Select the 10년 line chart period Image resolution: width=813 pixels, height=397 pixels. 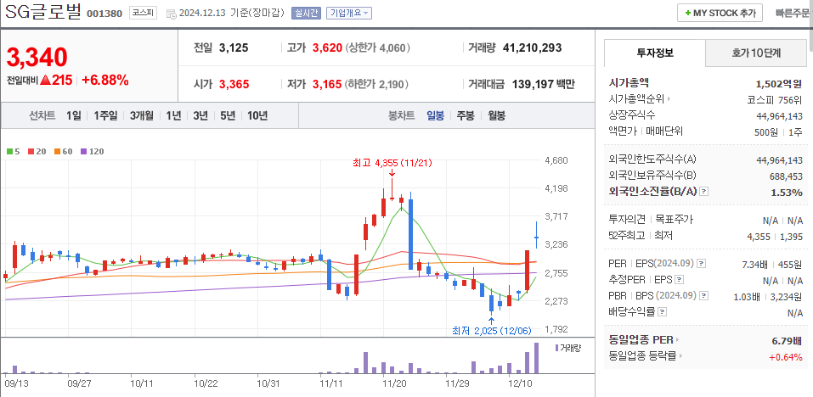257,115
